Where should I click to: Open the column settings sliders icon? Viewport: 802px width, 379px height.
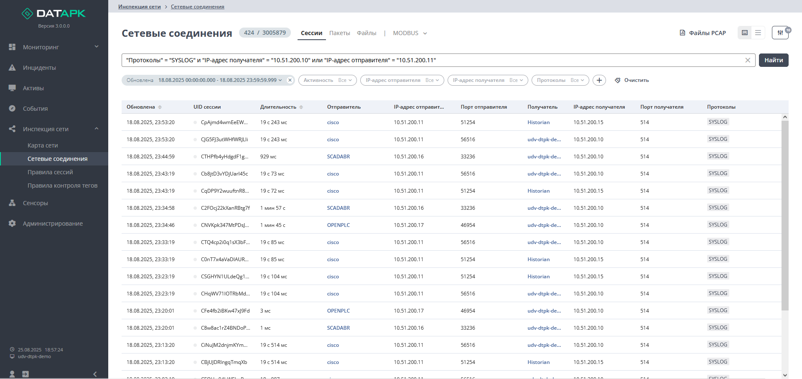[780, 33]
